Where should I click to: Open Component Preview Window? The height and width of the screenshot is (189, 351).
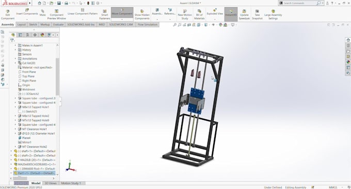[x=56, y=14]
